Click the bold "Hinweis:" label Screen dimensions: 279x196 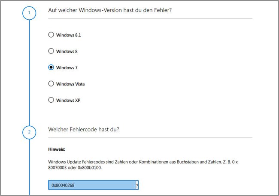(x=57, y=149)
